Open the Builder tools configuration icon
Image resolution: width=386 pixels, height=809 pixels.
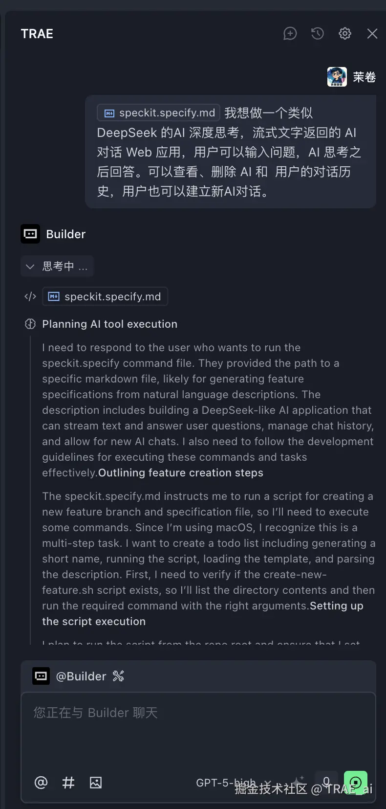tap(118, 676)
